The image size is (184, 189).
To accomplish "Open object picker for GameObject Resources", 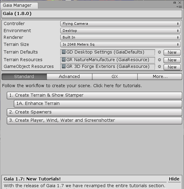I will [x=160, y=67].
